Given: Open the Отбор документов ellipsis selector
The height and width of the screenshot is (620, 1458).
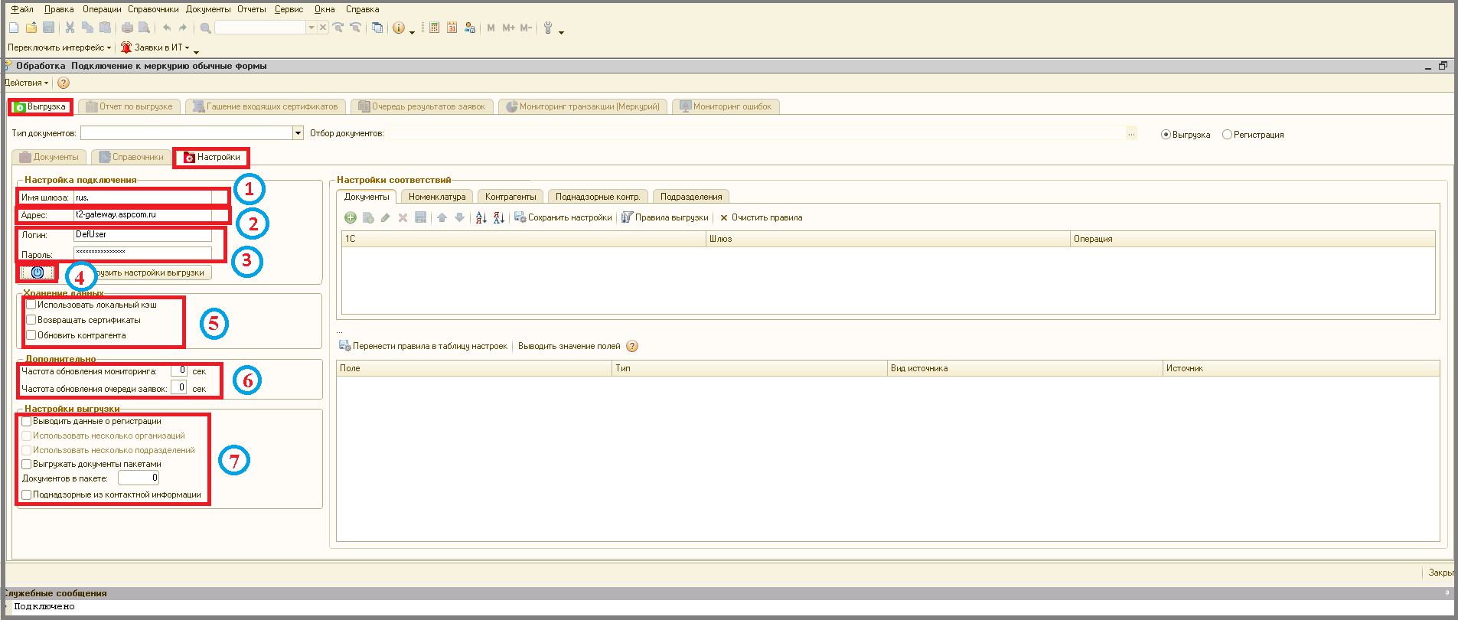Looking at the screenshot, I should click(x=1131, y=133).
